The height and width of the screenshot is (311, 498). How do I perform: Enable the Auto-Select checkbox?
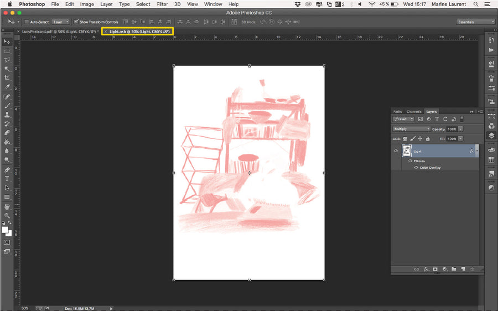point(27,22)
